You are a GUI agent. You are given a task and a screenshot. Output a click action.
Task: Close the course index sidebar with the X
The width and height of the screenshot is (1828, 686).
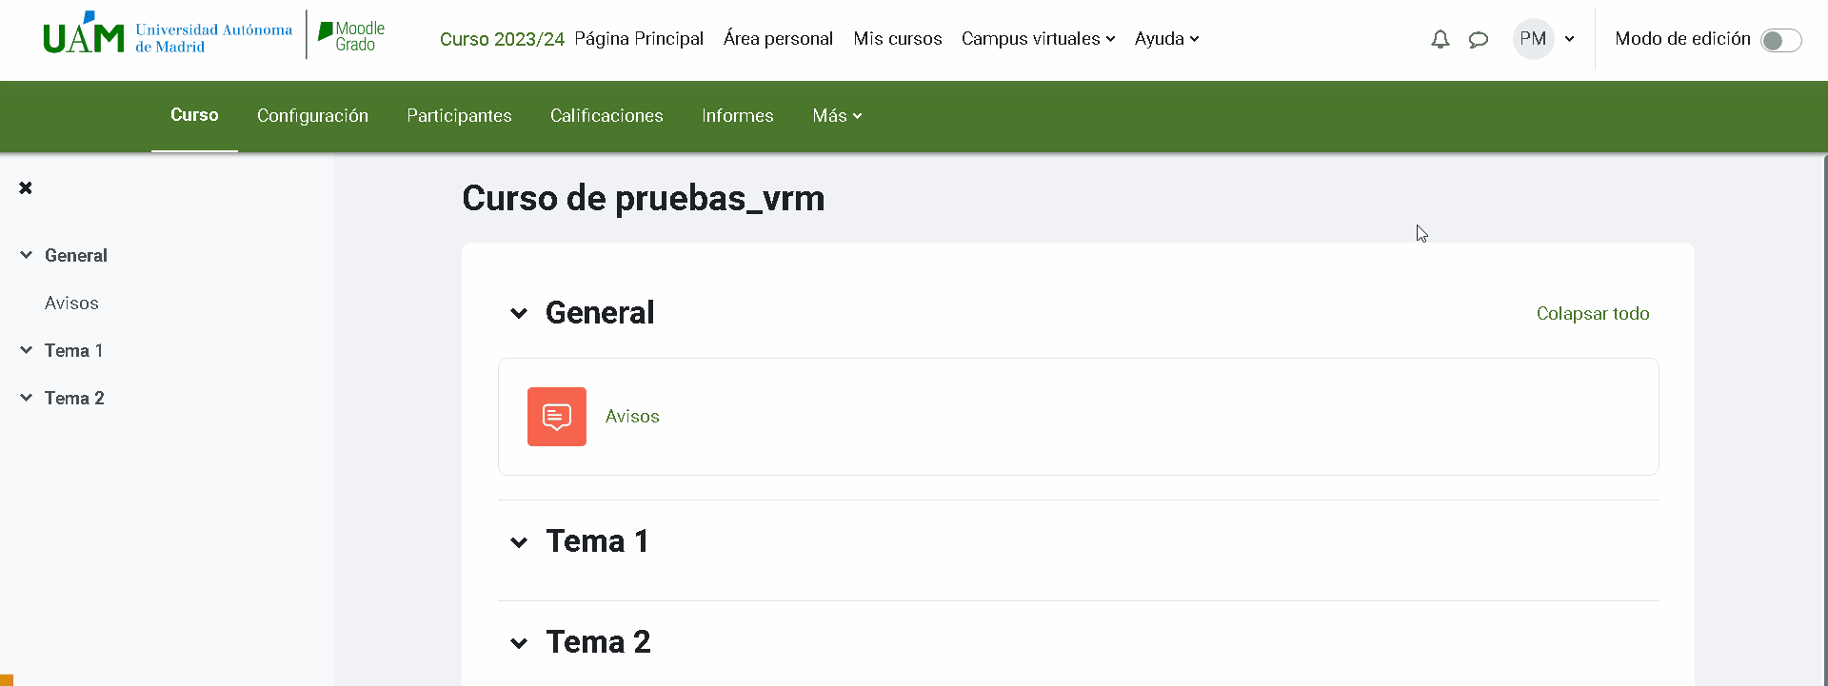pos(26,187)
